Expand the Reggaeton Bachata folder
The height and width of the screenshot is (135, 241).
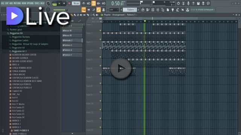(19, 37)
